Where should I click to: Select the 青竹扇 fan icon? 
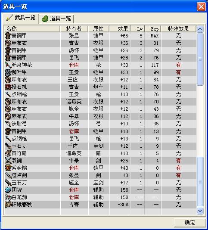click(8, 153)
